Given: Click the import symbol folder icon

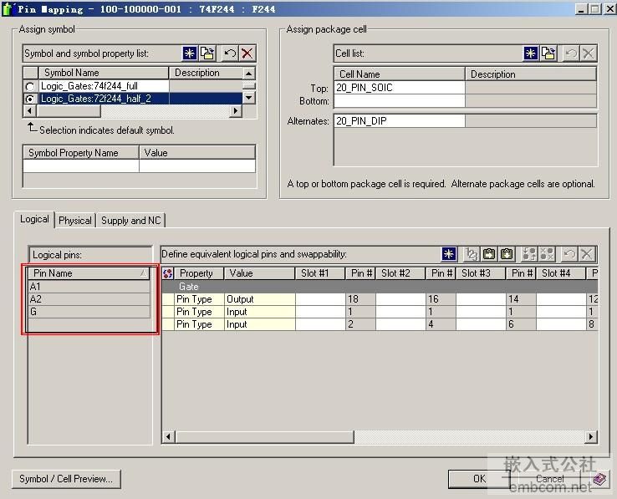Looking at the screenshot, I should tap(207, 53).
